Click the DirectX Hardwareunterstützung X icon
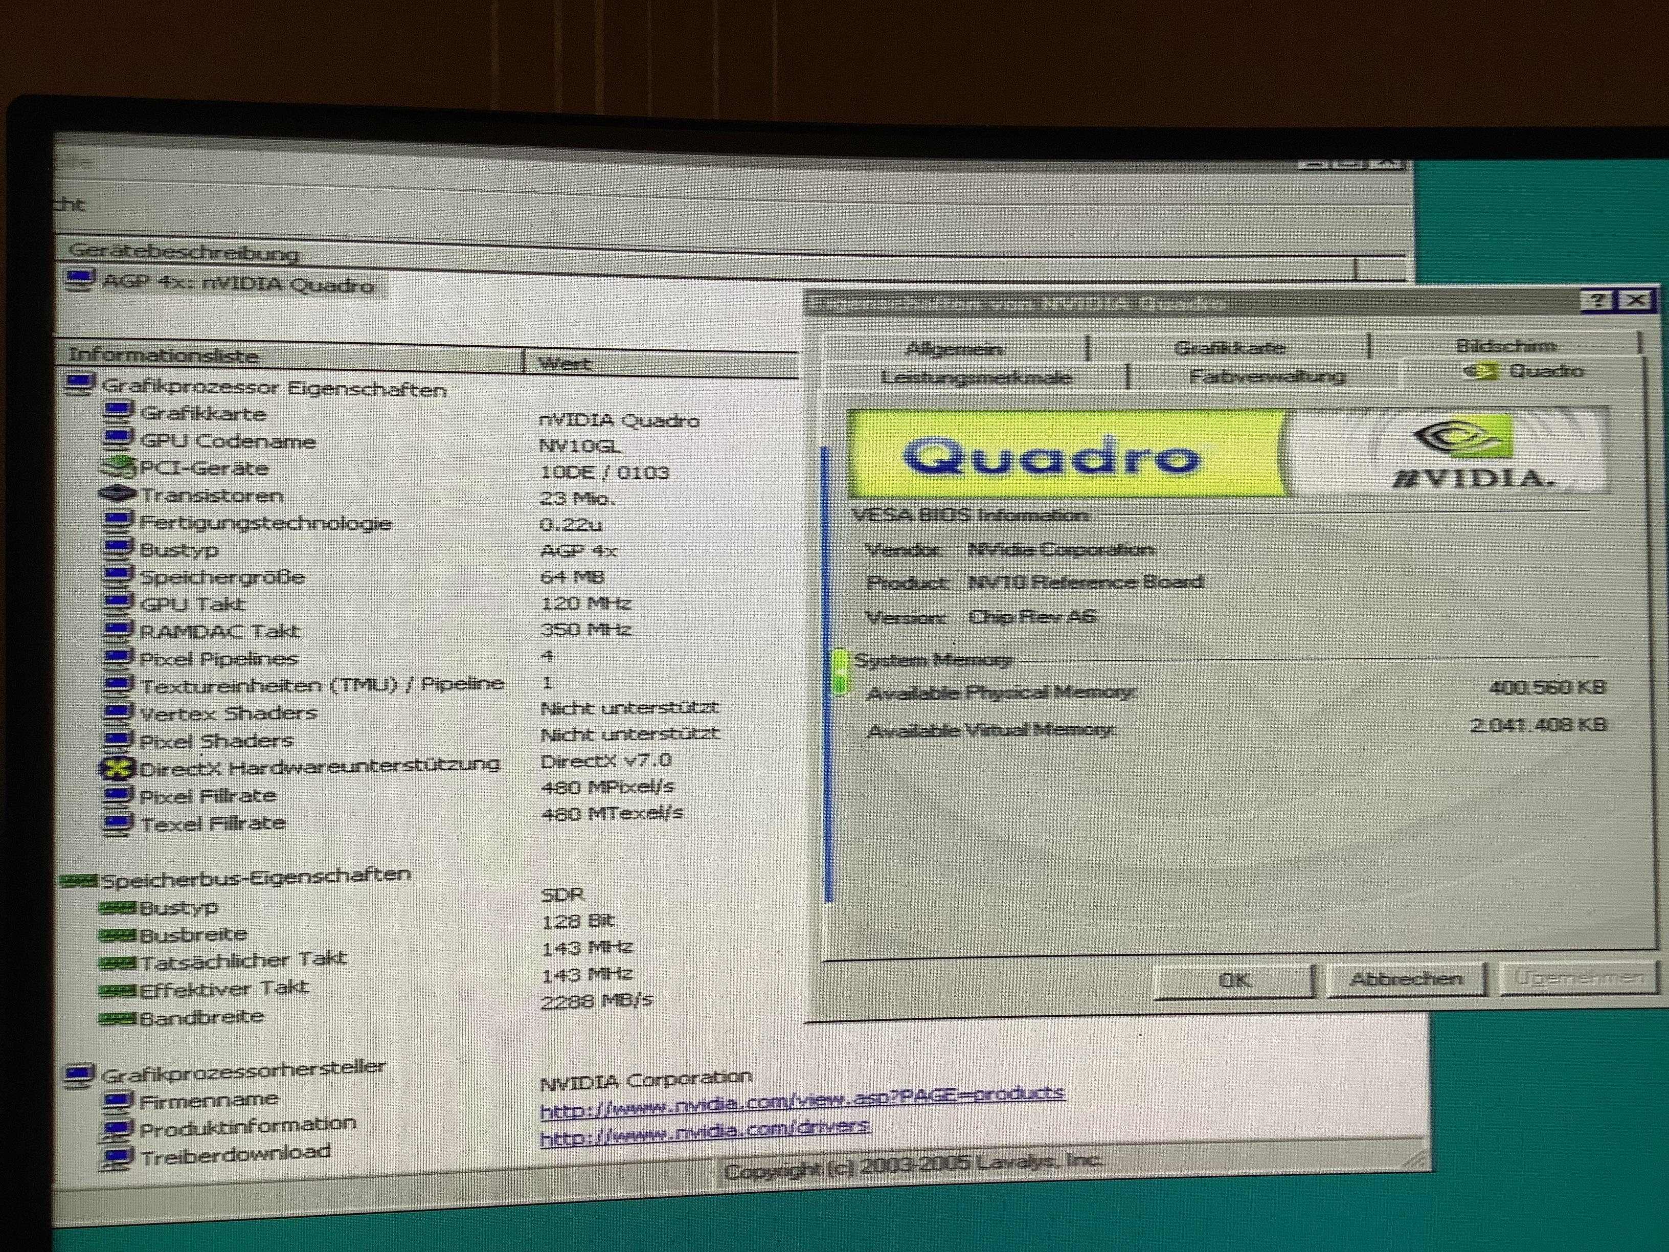Viewport: 1669px width, 1252px height. (118, 769)
